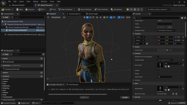Toggle Disable Post Process Blueprint checkbox
187x105 pixels.
point(158,57)
